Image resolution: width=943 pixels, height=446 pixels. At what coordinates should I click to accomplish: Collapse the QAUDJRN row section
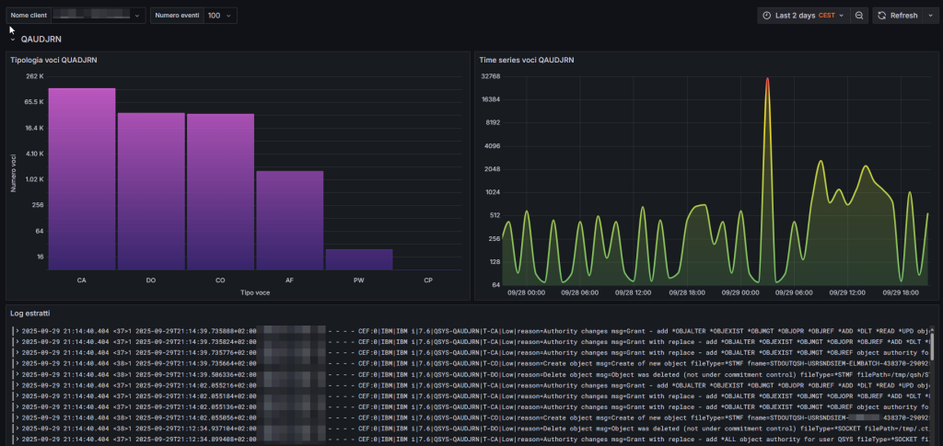[x=13, y=40]
